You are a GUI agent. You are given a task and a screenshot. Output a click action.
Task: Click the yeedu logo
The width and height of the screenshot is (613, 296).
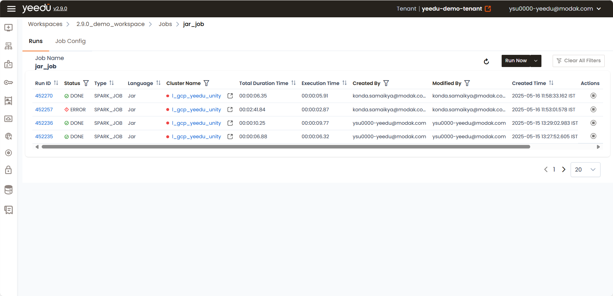pos(37,8)
